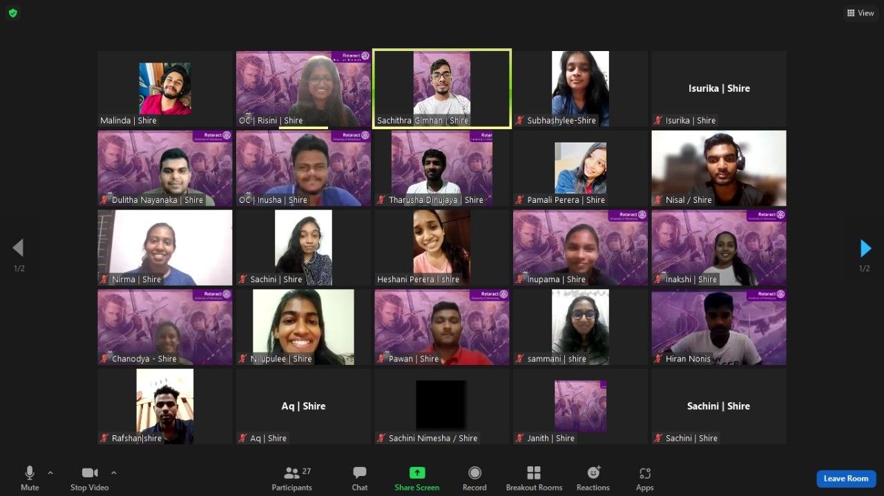The height and width of the screenshot is (496, 884).
Task: Open Breakout Rooms
Action: click(534, 478)
